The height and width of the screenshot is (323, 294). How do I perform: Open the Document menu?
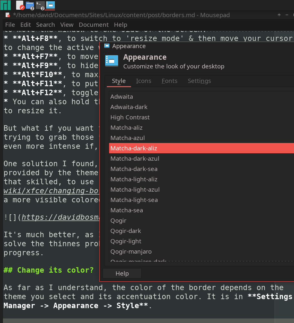(x=93, y=25)
